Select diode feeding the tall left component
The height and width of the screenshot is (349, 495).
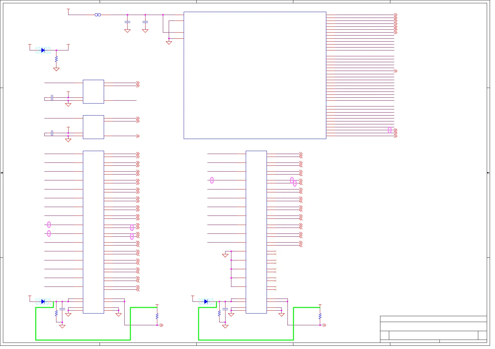pos(43,301)
